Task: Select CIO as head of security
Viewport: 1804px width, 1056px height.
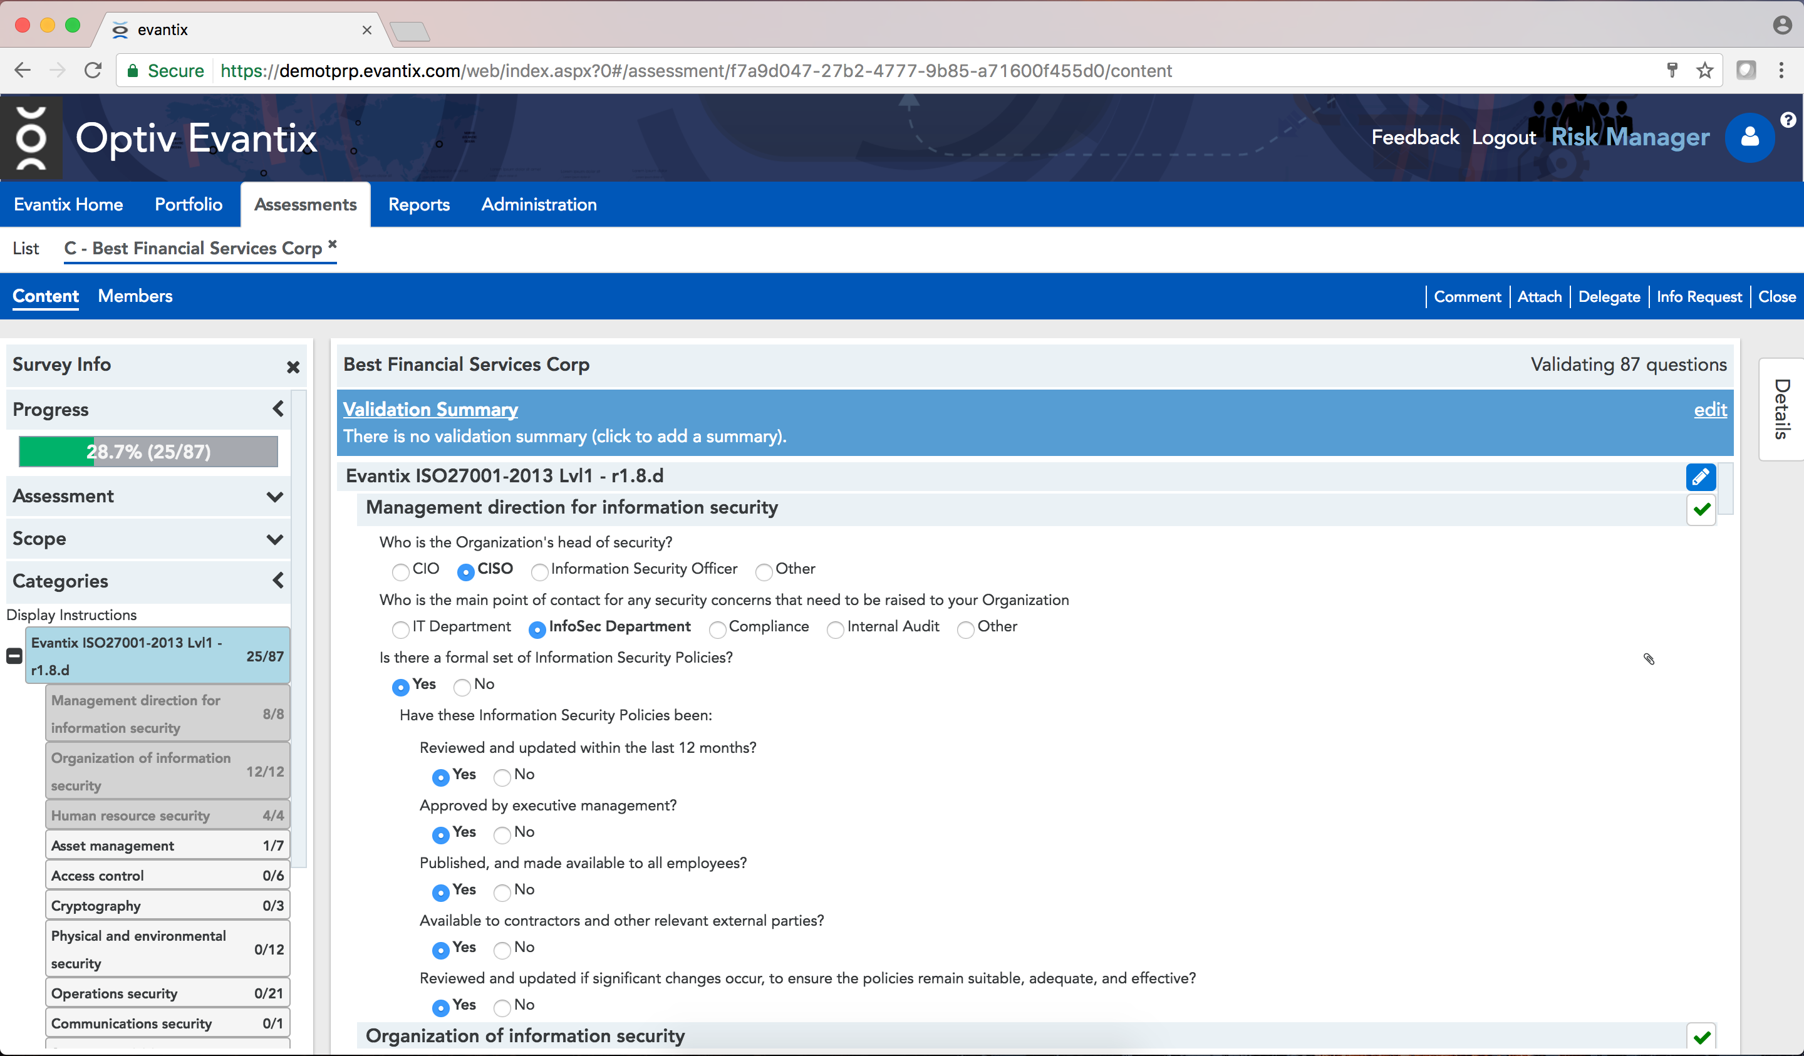Action: click(x=400, y=571)
